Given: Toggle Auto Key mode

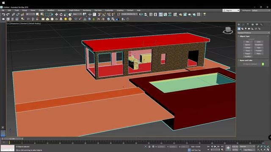Looking at the screenshot, I should (235, 147).
